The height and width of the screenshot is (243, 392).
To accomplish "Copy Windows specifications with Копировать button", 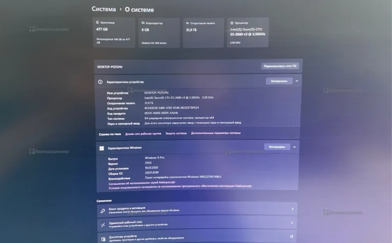I will 277,147.
